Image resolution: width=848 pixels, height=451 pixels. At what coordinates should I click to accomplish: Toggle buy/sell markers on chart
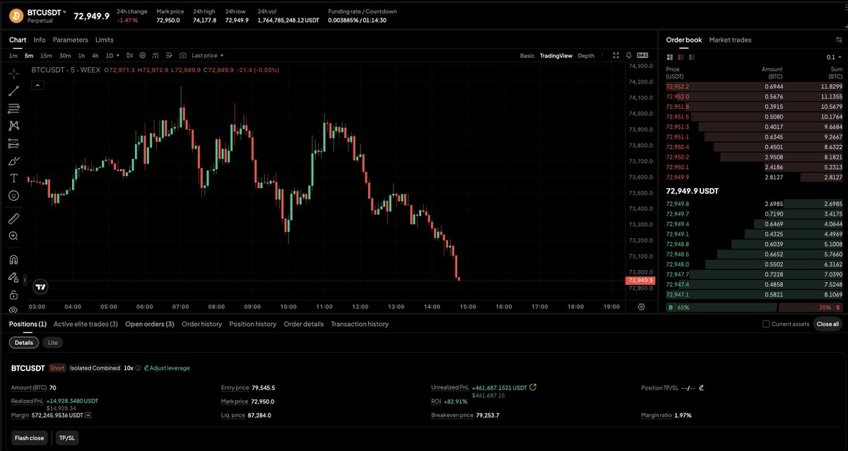(642, 55)
